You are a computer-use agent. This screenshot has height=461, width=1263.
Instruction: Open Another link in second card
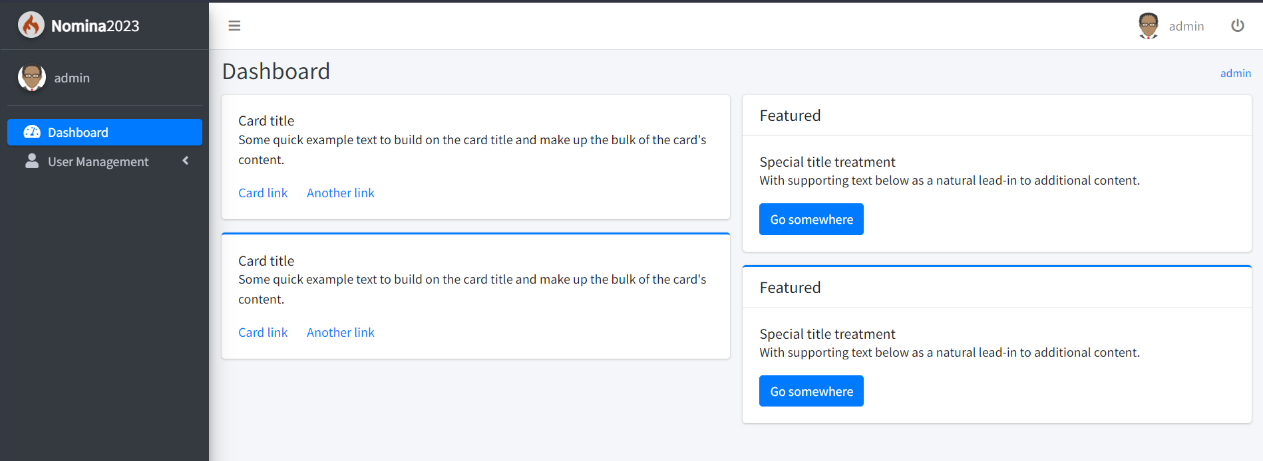340,332
